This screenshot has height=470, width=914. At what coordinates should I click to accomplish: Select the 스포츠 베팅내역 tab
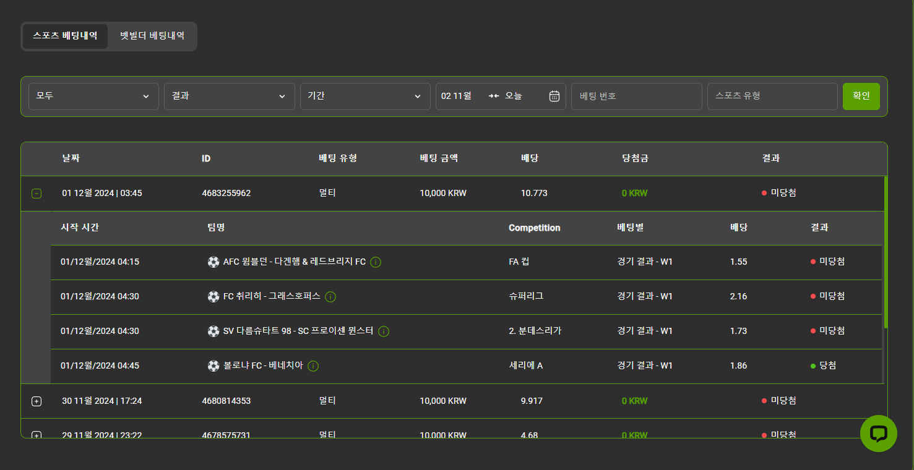click(65, 36)
